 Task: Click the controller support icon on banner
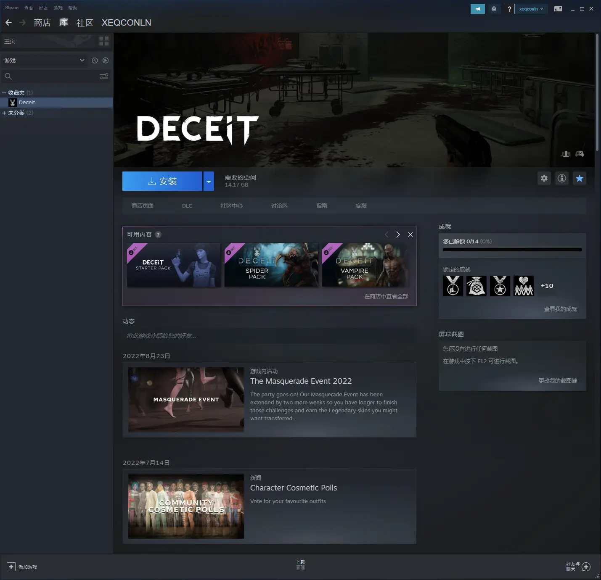pyautogui.click(x=580, y=154)
